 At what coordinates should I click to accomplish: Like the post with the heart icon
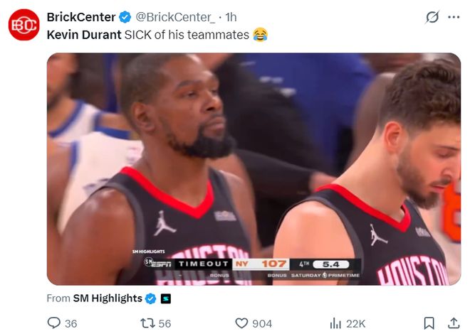(241, 323)
